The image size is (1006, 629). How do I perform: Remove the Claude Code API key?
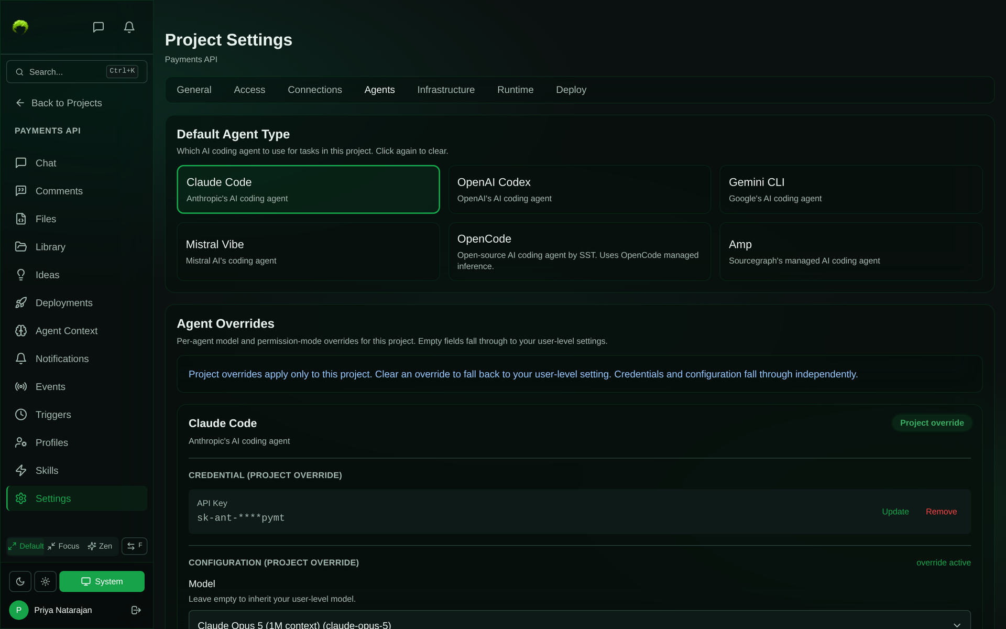click(941, 512)
